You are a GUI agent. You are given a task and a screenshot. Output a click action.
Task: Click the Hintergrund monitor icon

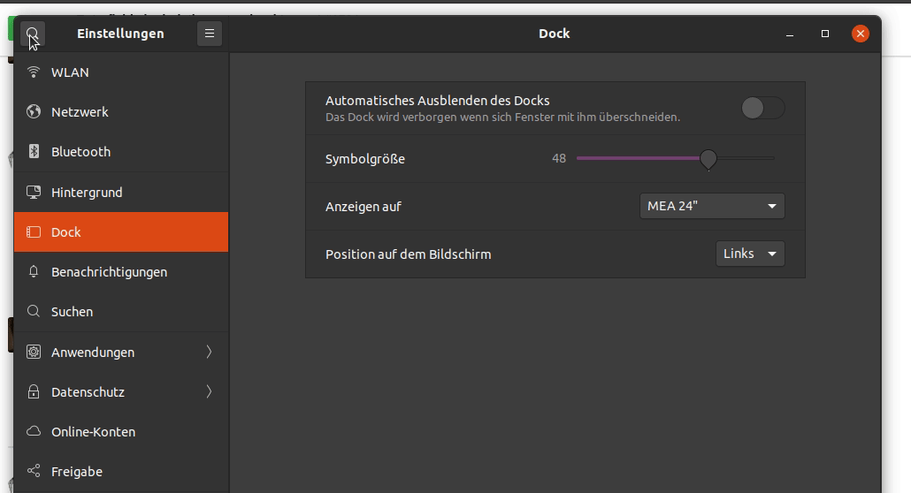pos(34,193)
